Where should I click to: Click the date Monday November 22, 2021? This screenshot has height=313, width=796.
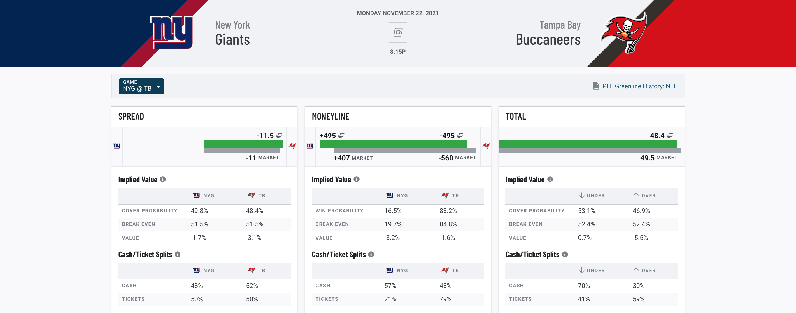(x=398, y=13)
